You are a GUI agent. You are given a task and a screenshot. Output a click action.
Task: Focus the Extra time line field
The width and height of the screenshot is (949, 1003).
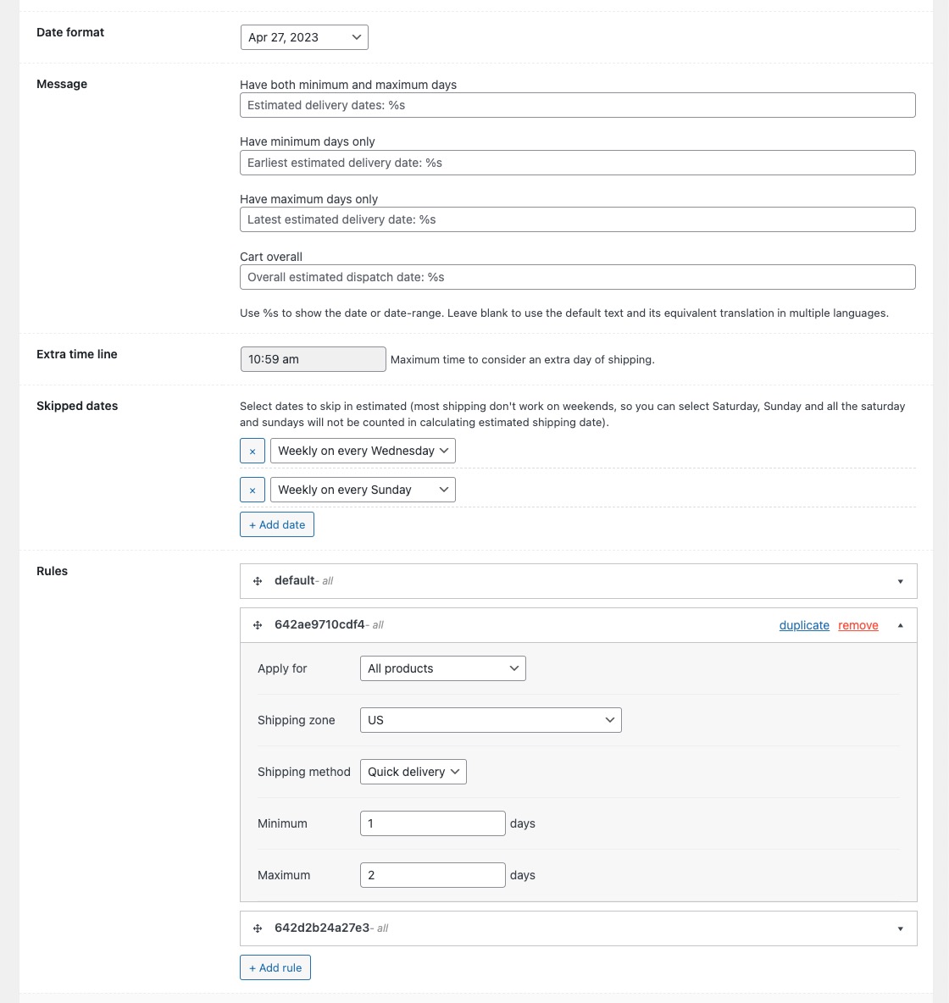[313, 359]
